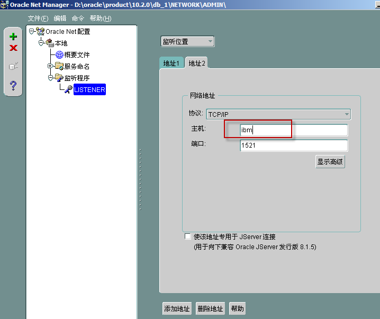Open the 协议 TCP/IP combo box
Image resolution: width=380 pixels, height=319 pixels.
point(278,114)
